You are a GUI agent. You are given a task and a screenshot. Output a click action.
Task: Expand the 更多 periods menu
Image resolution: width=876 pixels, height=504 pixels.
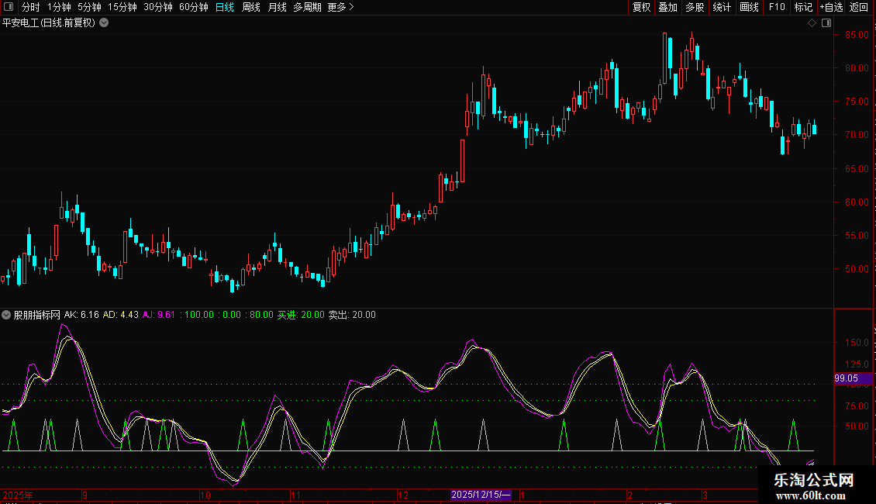coord(341,7)
